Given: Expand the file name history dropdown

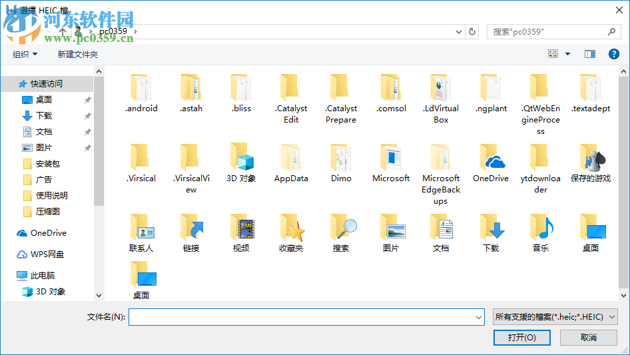Looking at the screenshot, I should (x=479, y=317).
